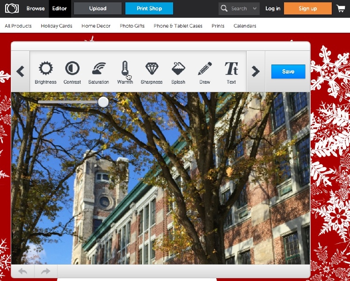Click Log in

(x=273, y=8)
